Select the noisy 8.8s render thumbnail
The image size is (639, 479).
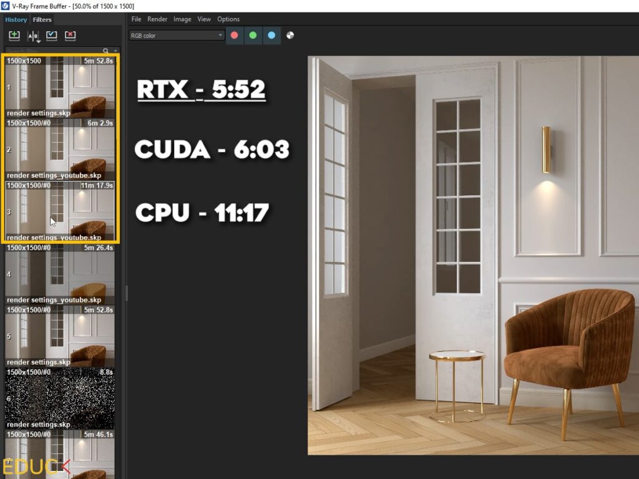(x=60, y=398)
